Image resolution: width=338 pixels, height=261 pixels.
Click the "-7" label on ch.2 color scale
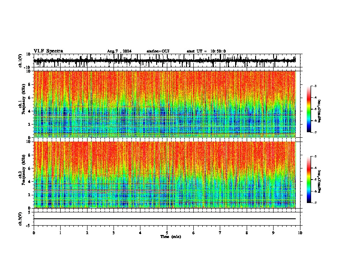[315, 203]
